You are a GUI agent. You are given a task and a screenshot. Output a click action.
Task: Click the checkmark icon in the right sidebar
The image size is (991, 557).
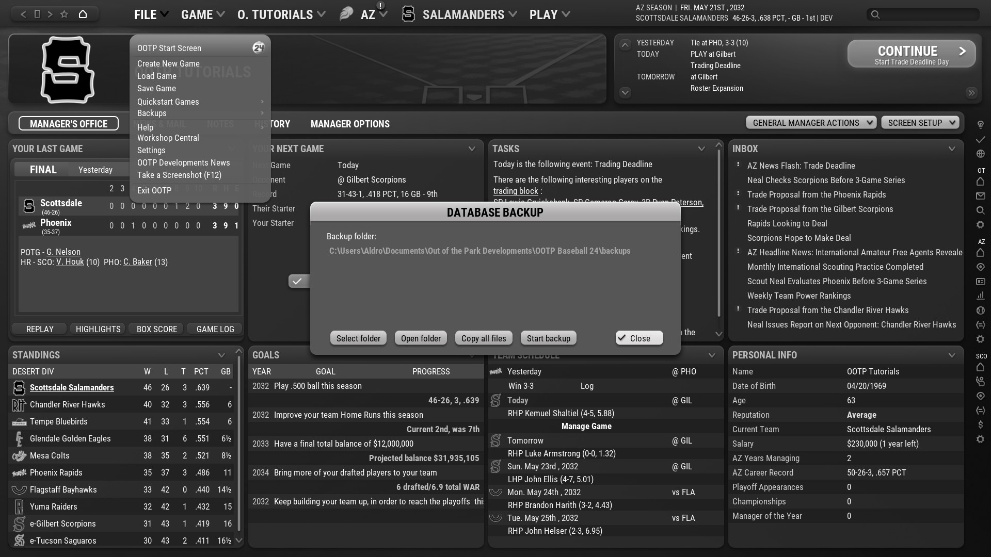(x=981, y=139)
